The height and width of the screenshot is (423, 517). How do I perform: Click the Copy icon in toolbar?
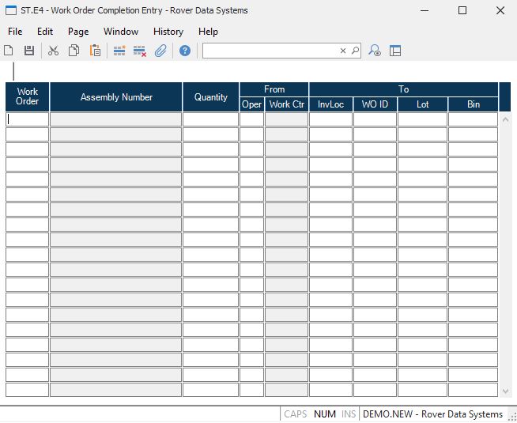pyautogui.click(x=74, y=51)
